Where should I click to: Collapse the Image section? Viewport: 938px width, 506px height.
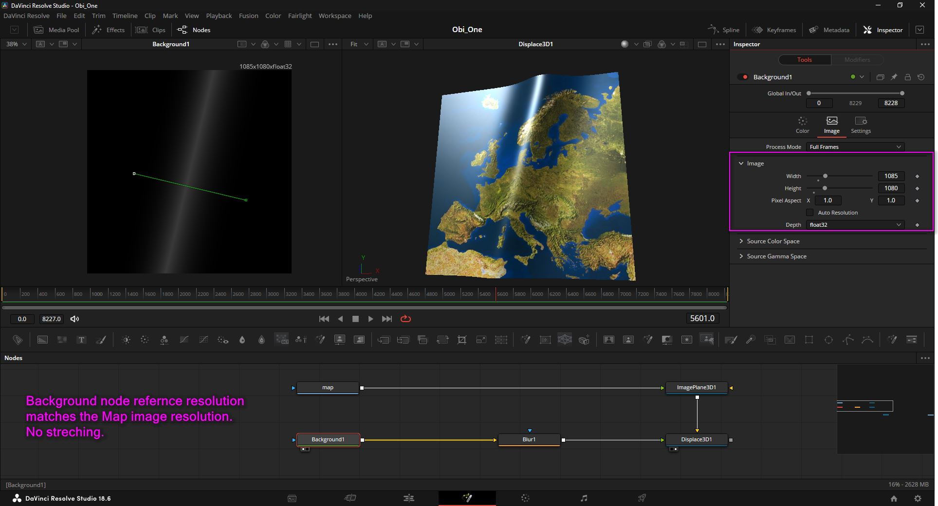point(741,163)
